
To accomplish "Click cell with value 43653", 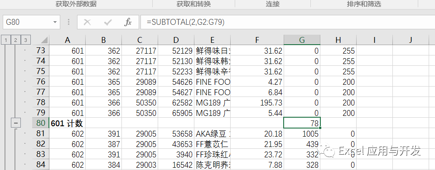I will 176,144.
